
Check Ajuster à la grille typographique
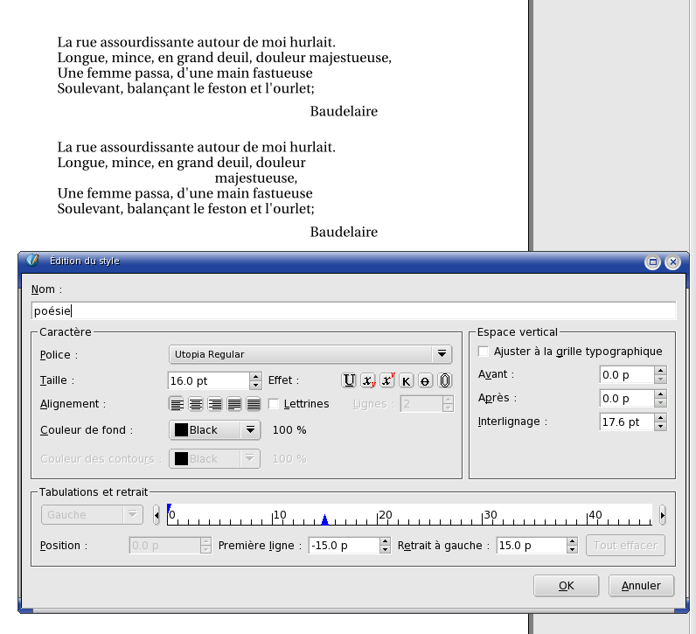(484, 352)
